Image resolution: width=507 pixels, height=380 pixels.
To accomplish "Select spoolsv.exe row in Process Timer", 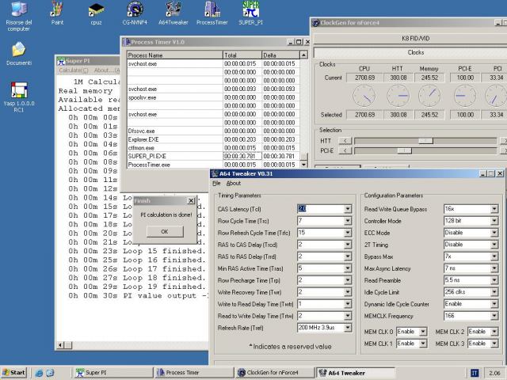I will pyautogui.click(x=213, y=97).
